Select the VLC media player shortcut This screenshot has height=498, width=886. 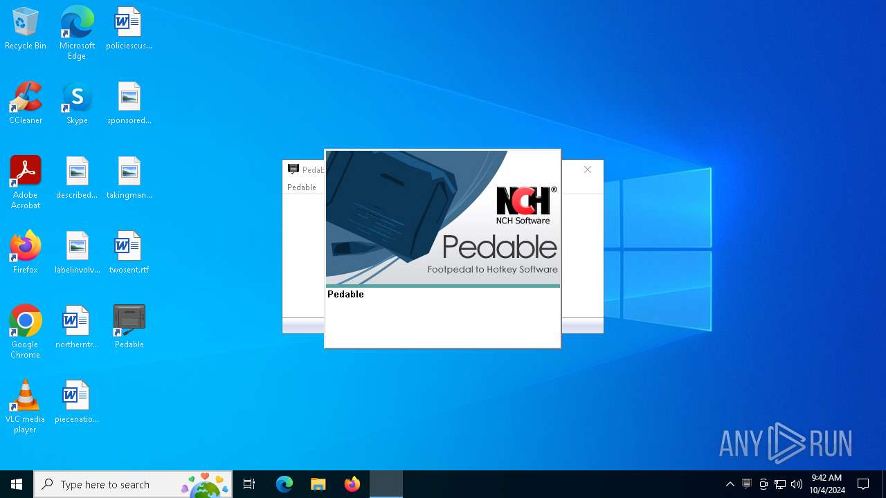pos(26,407)
